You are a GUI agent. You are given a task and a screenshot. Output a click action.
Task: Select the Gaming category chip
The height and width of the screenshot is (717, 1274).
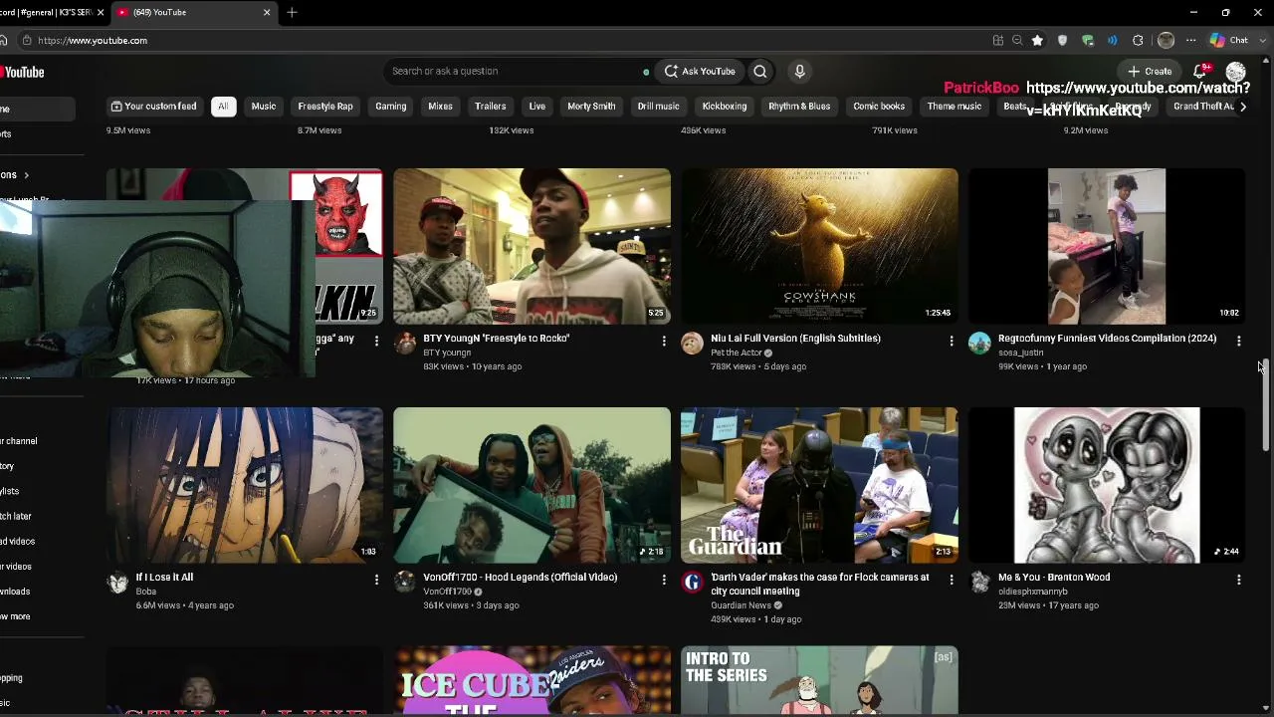(x=391, y=107)
